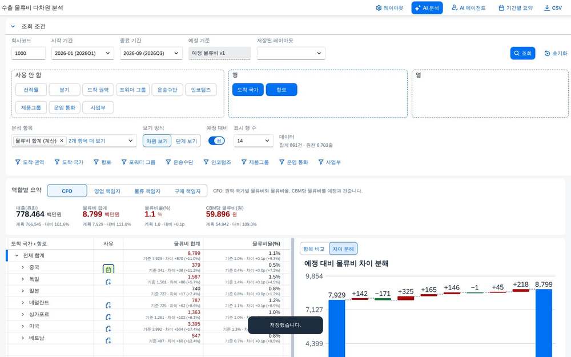
Task: Toggle the 사업부 dimension chip
Action: pyautogui.click(x=98, y=107)
